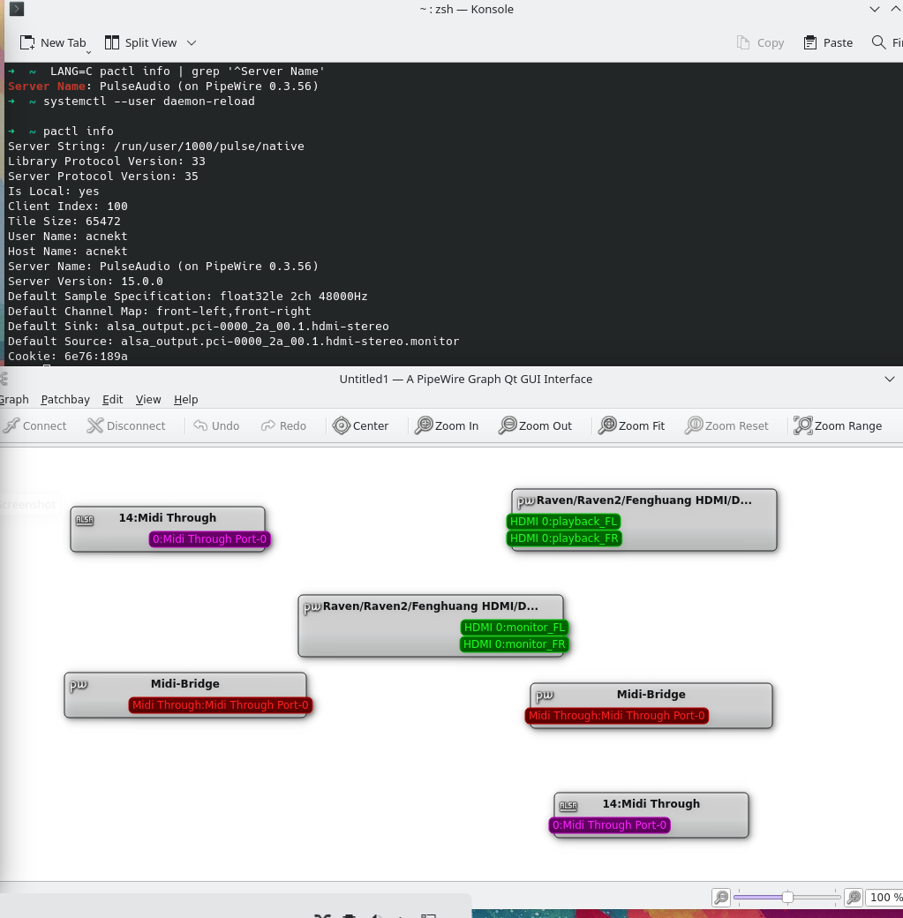Select the HDMI 0:monitor_FR port
Viewport: 903px width, 918px height.
[x=514, y=644]
